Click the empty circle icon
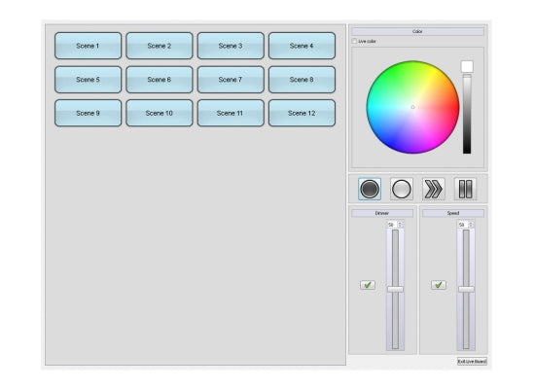Viewport: 535px width, 389px height. (402, 189)
